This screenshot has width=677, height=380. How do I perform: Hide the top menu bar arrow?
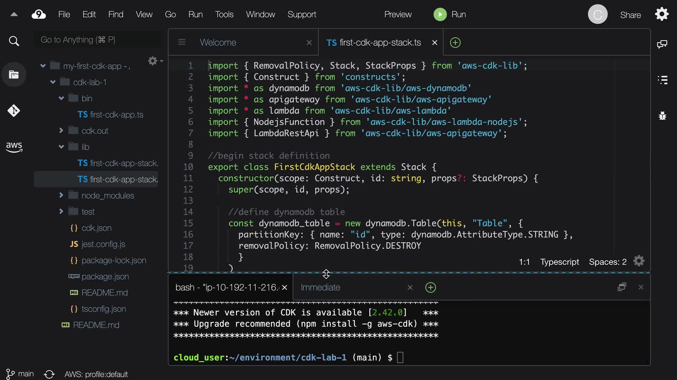(14, 14)
